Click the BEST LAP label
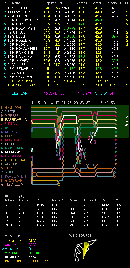 tap(20, 93)
